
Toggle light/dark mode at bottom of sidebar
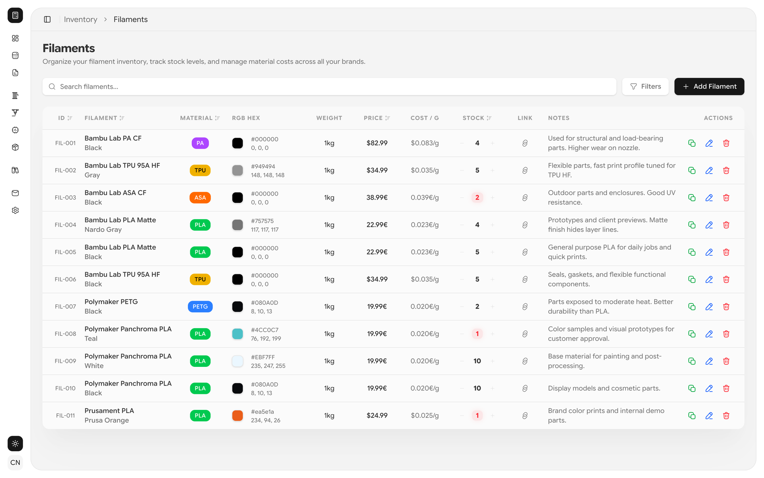click(15, 443)
